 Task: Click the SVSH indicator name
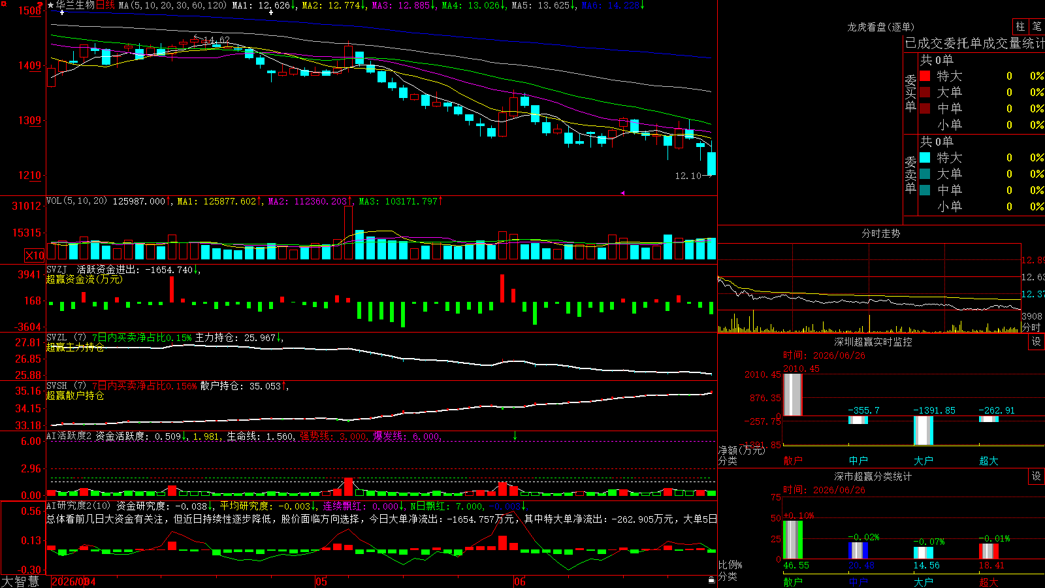57,386
